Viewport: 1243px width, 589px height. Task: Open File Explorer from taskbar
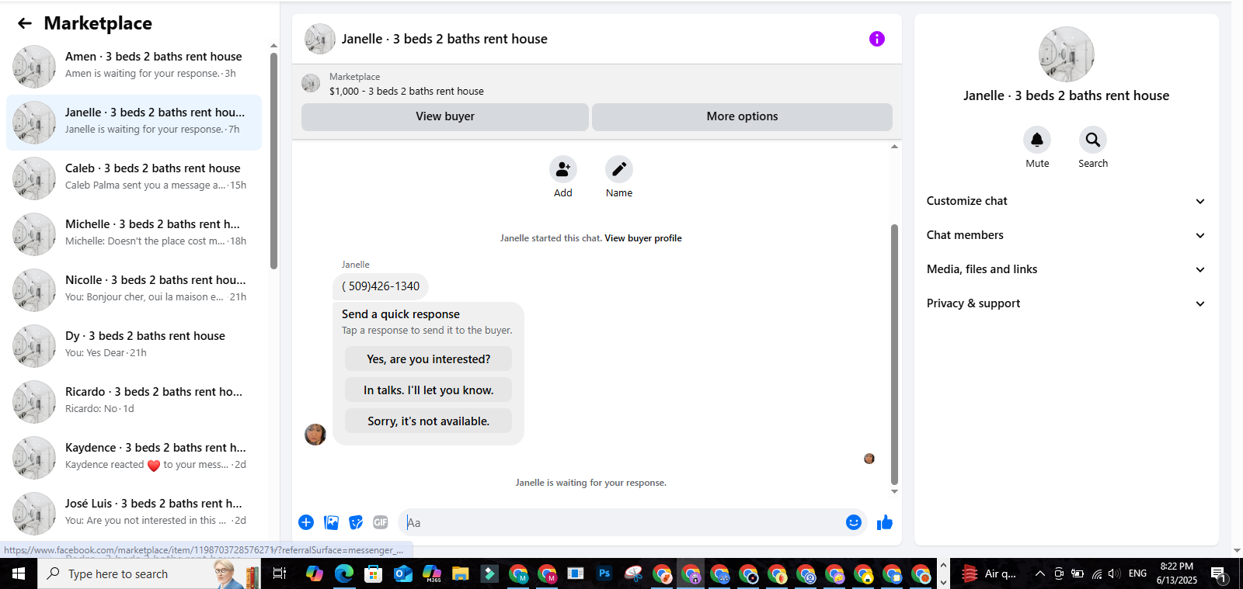tap(461, 574)
